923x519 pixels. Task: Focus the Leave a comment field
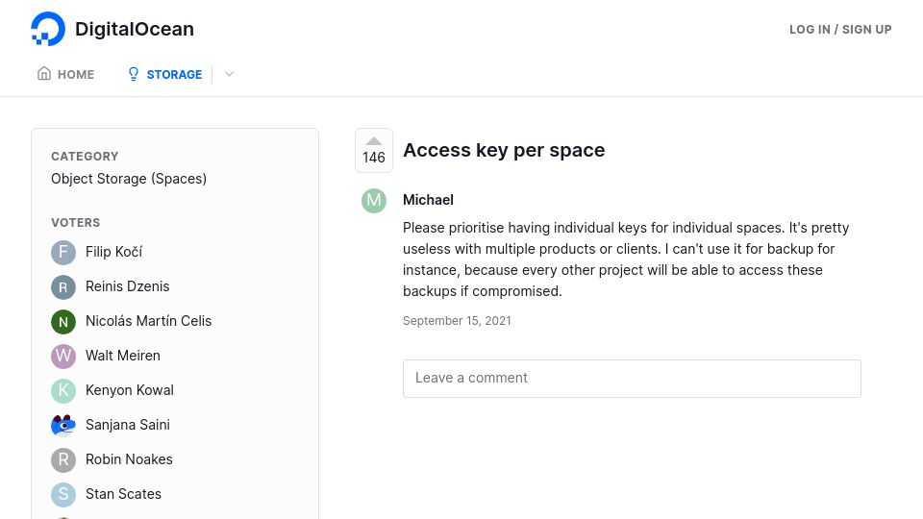point(632,379)
